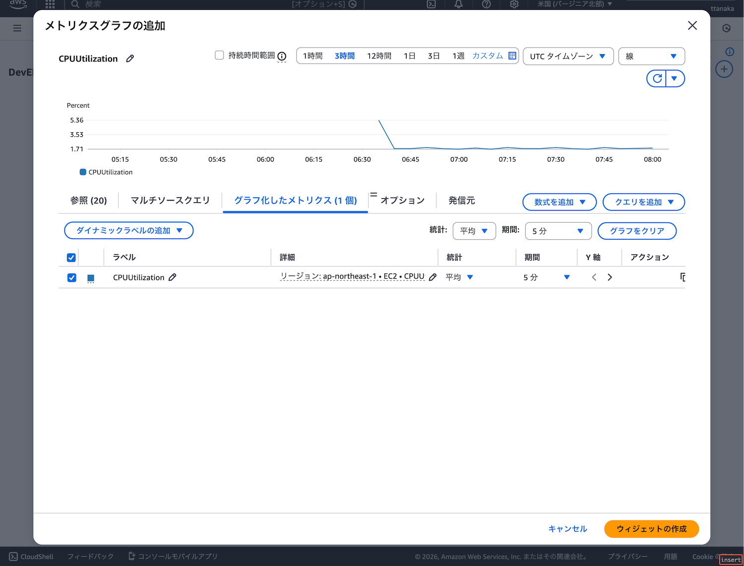The height and width of the screenshot is (566, 744).
Task: Toggle the select-all checkbox in table header
Action: click(71, 258)
